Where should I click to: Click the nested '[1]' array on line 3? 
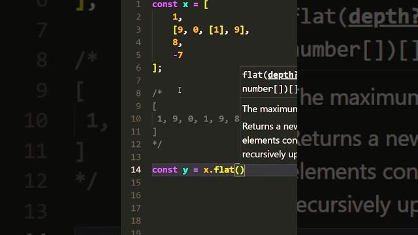[x=216, y=30]
